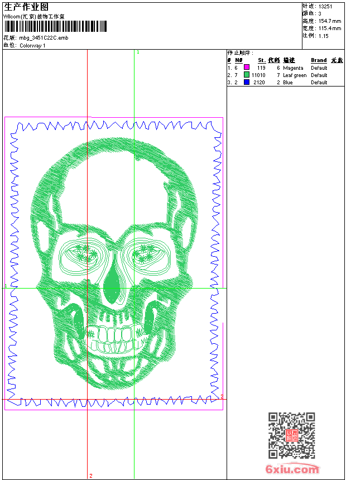
Task: Select the Magenta row in stop sequence
Action: coord(285,68)
